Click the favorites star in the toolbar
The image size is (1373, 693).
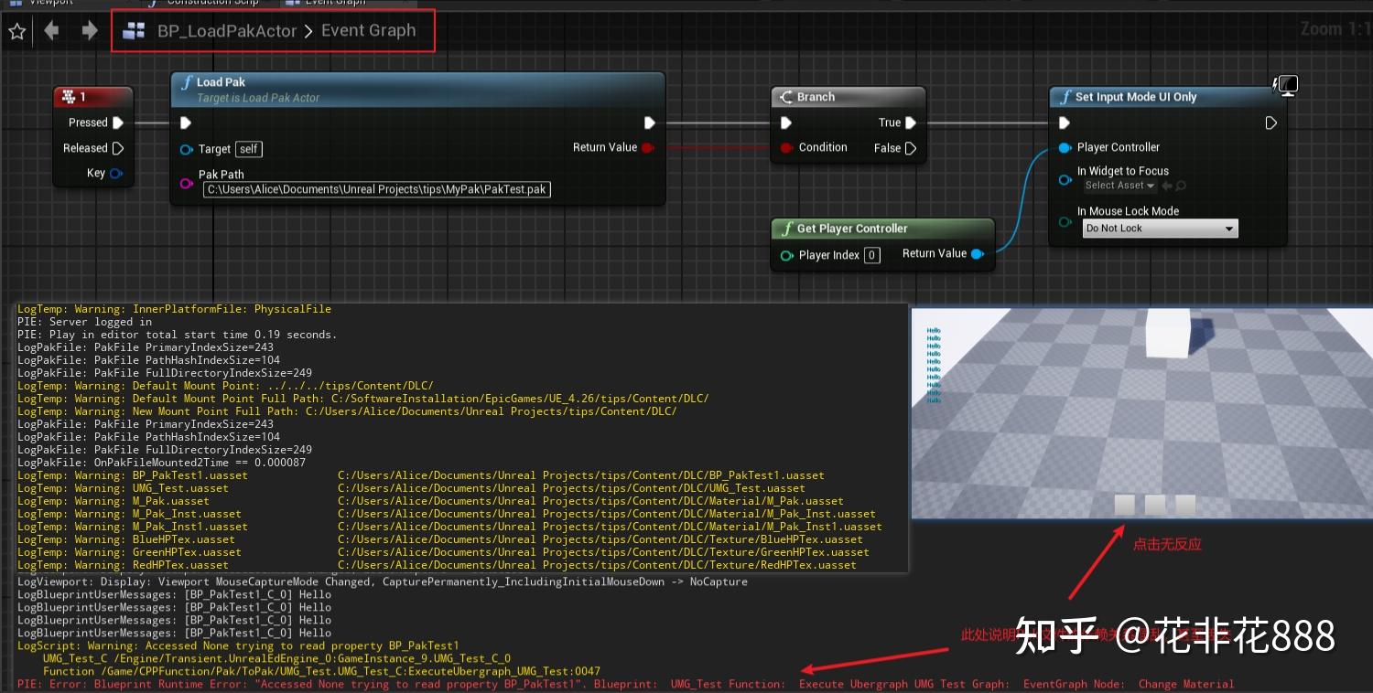tap(16, 30)
